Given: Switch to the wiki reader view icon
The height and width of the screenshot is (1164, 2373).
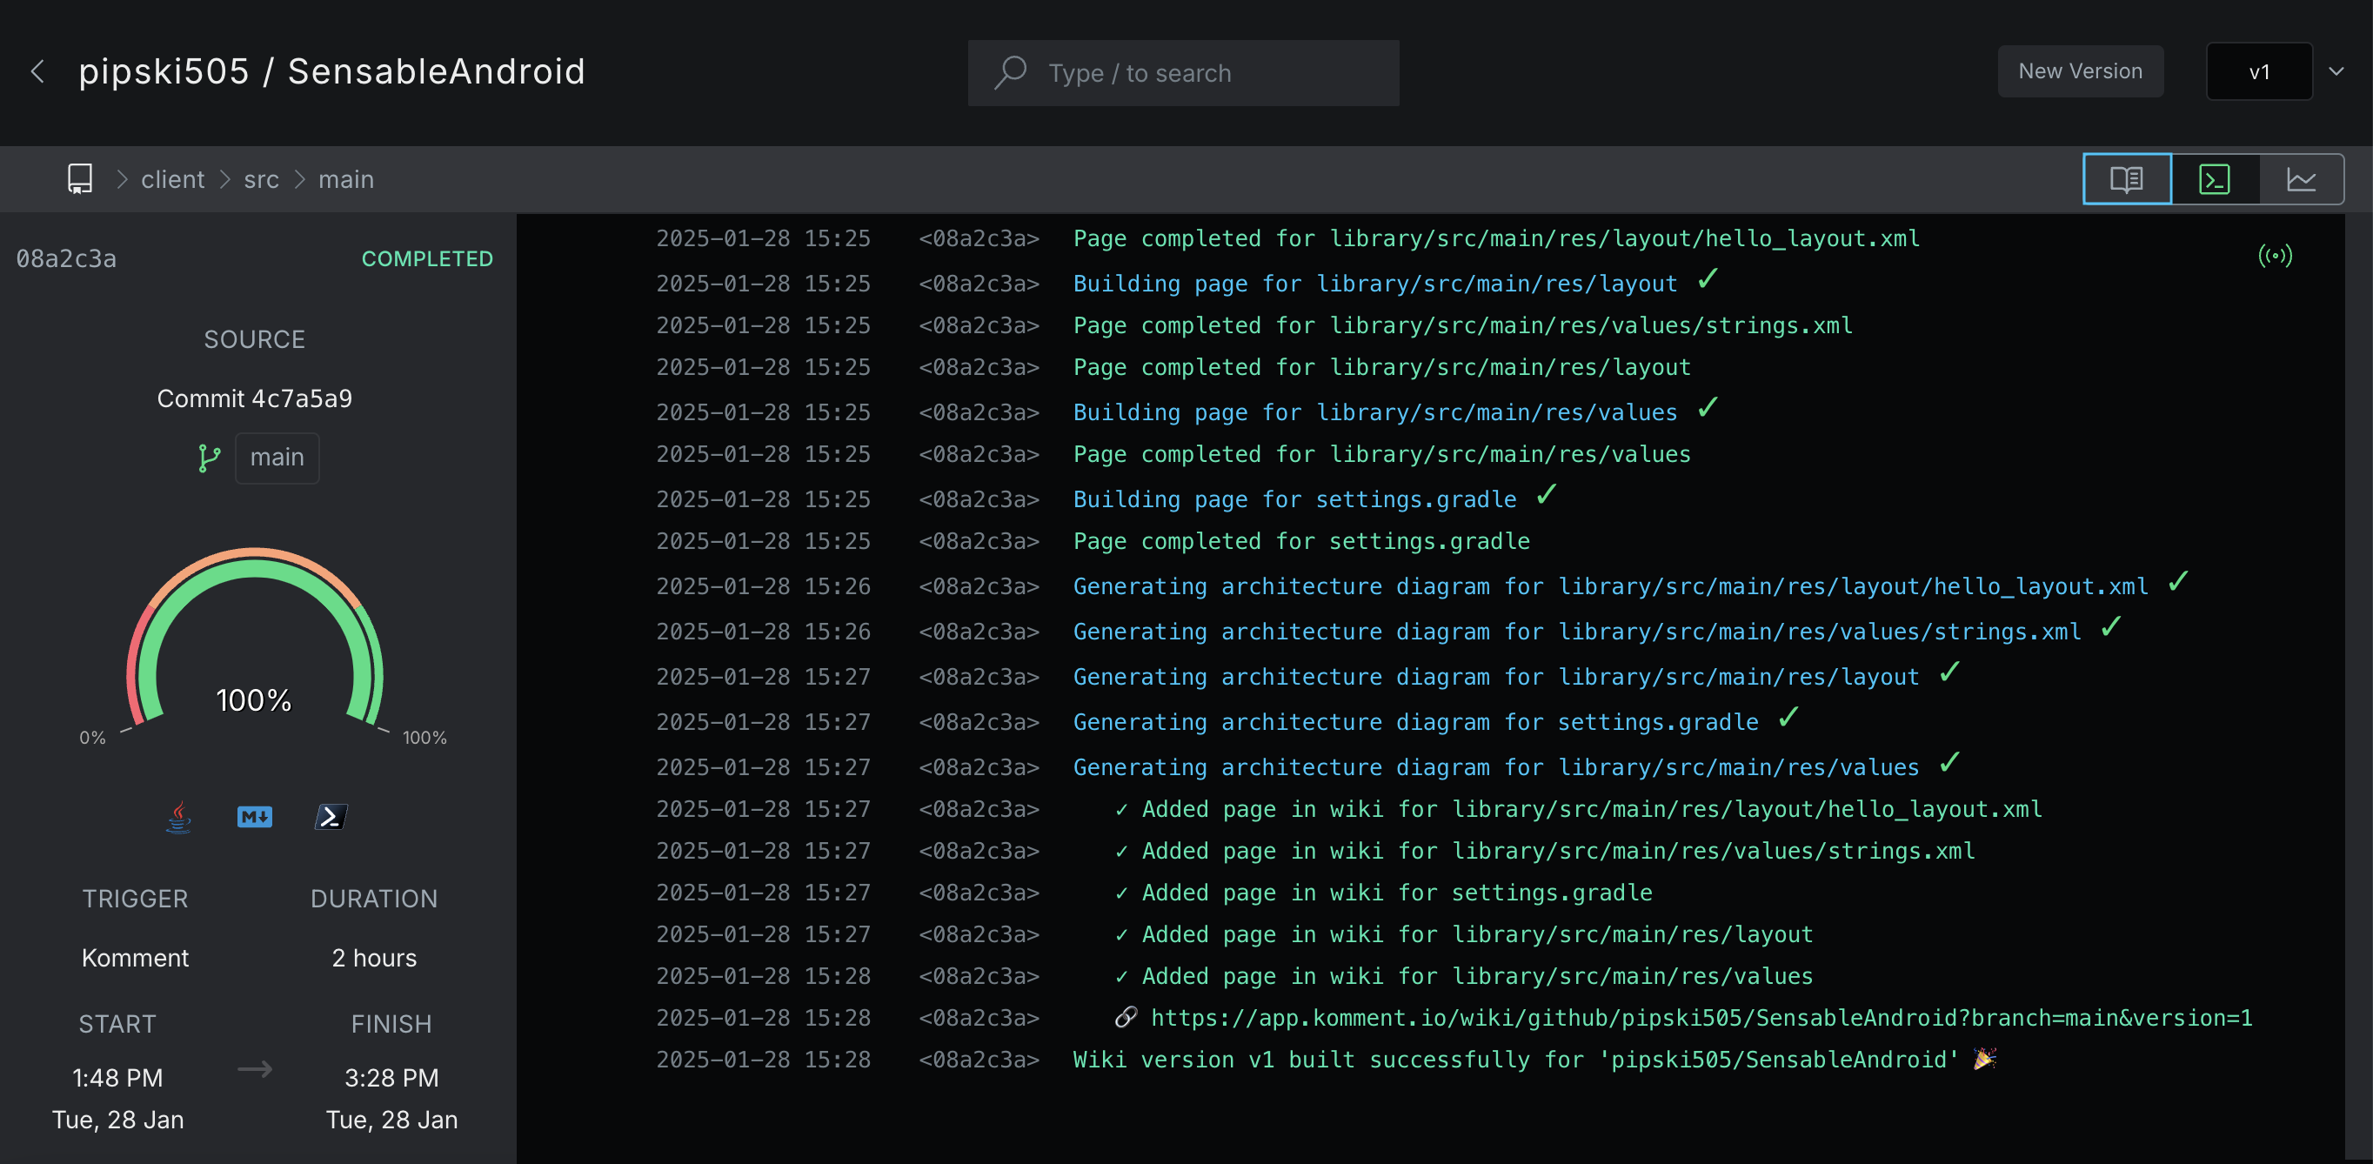Looking at the screenshot, I should [x=2126, y=179].
